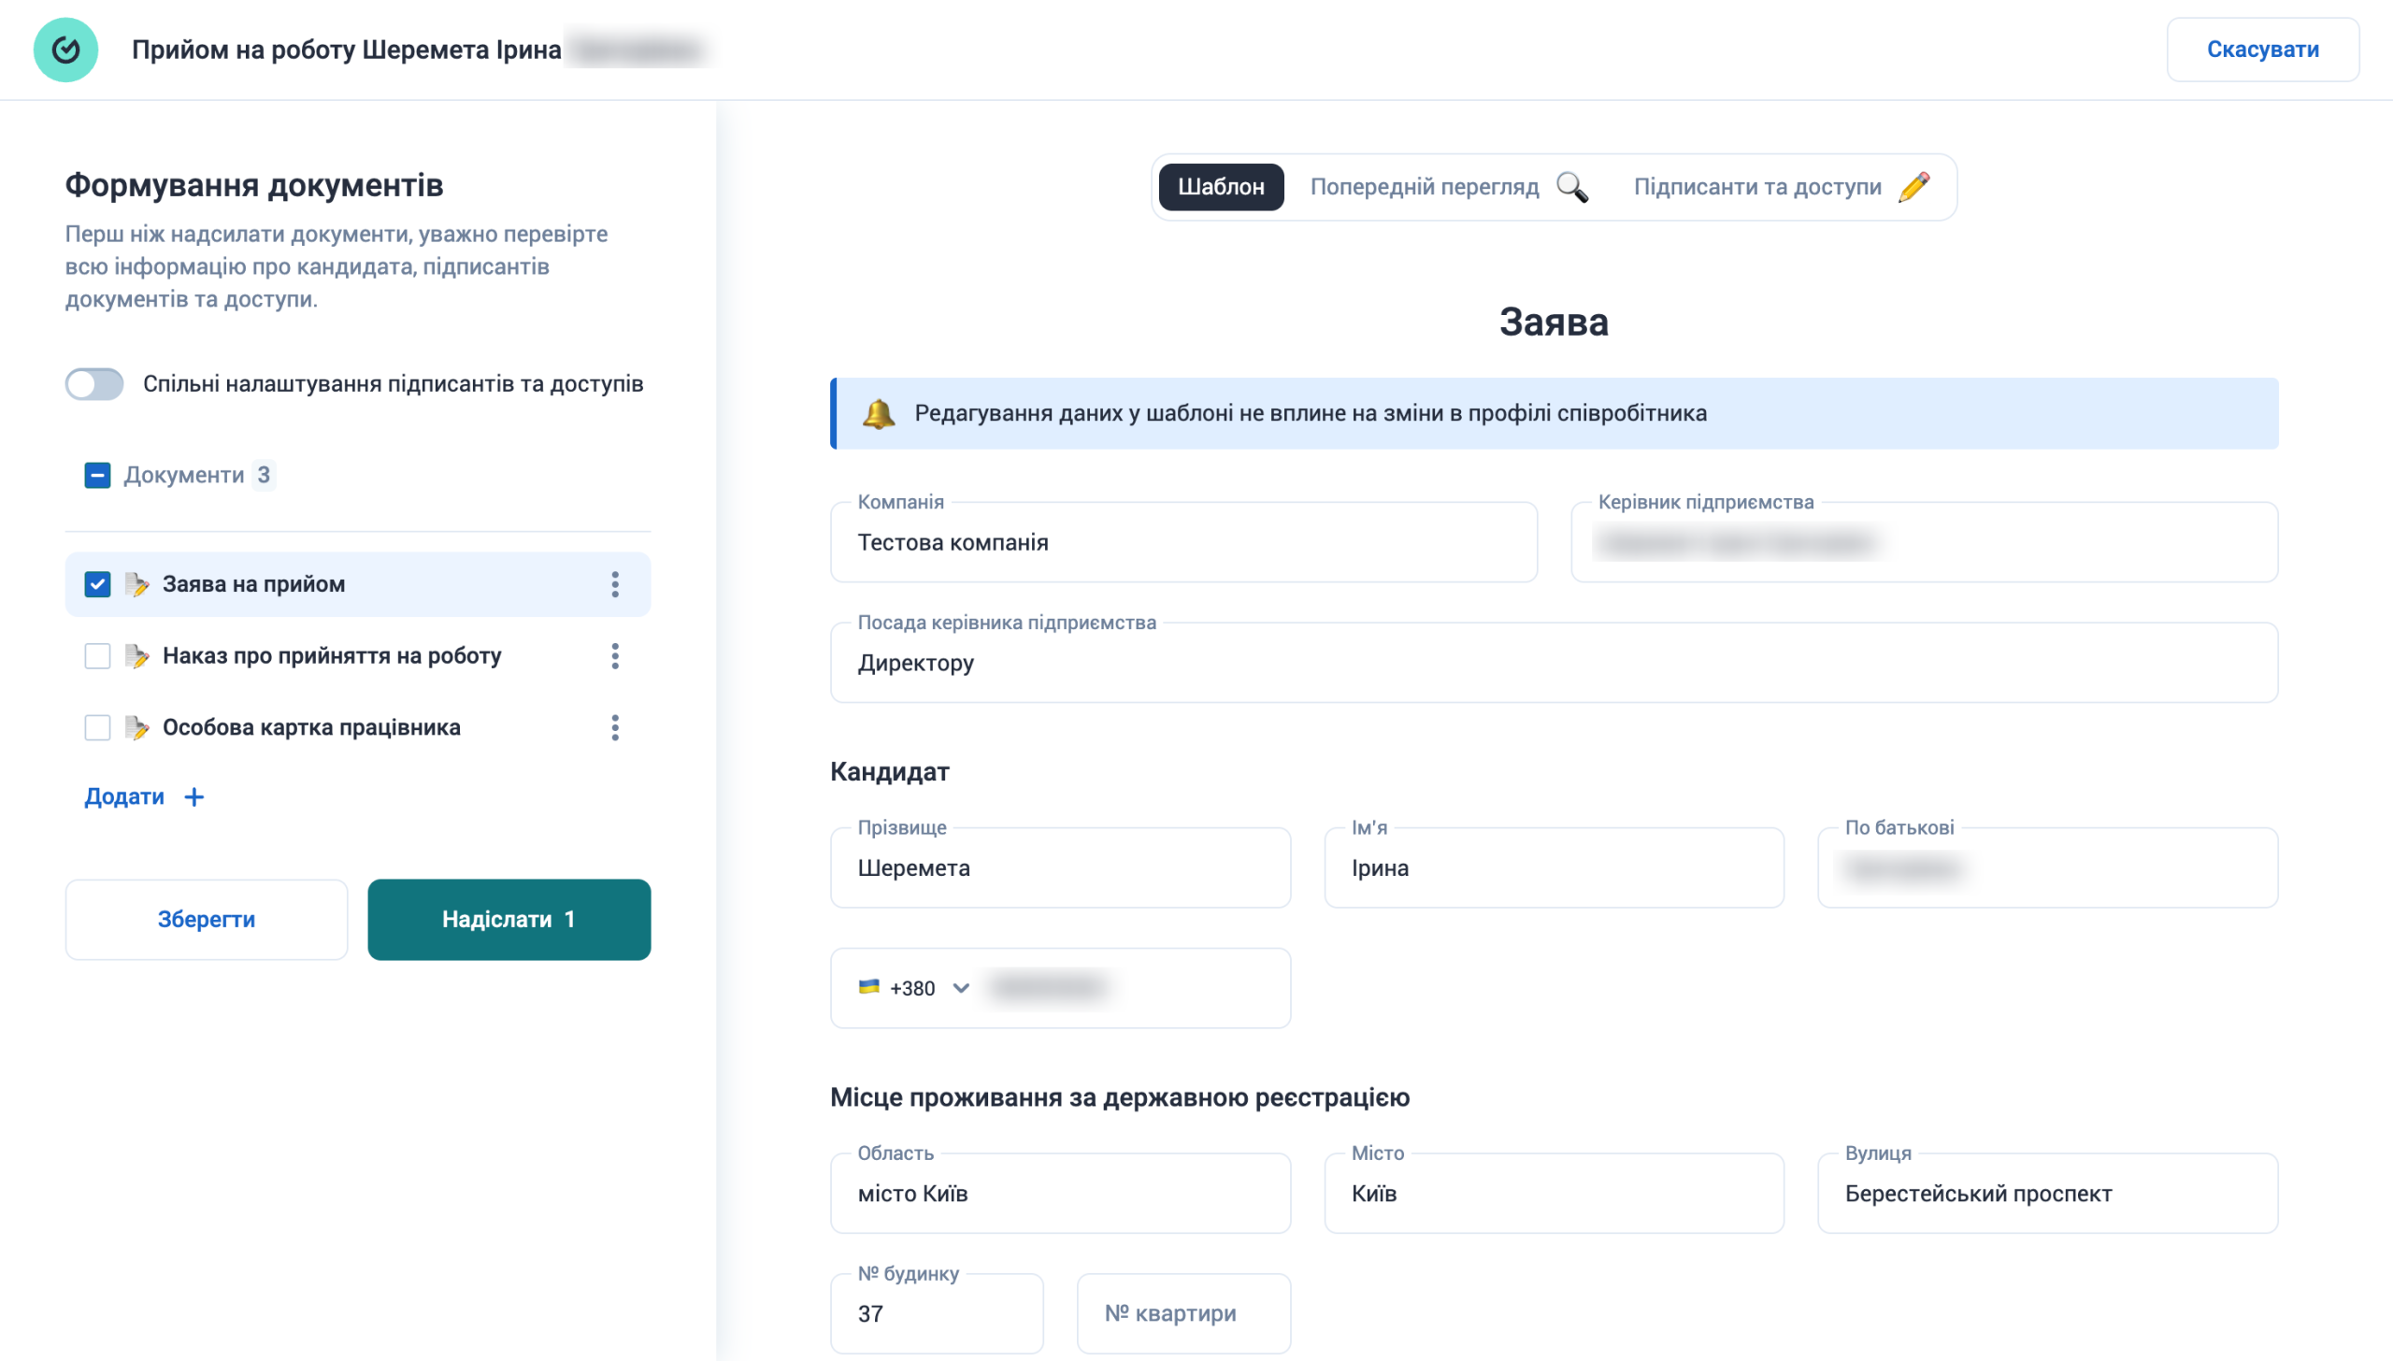
Task: Click the empty № квартири field
Action: (x=1183, y=1313)
